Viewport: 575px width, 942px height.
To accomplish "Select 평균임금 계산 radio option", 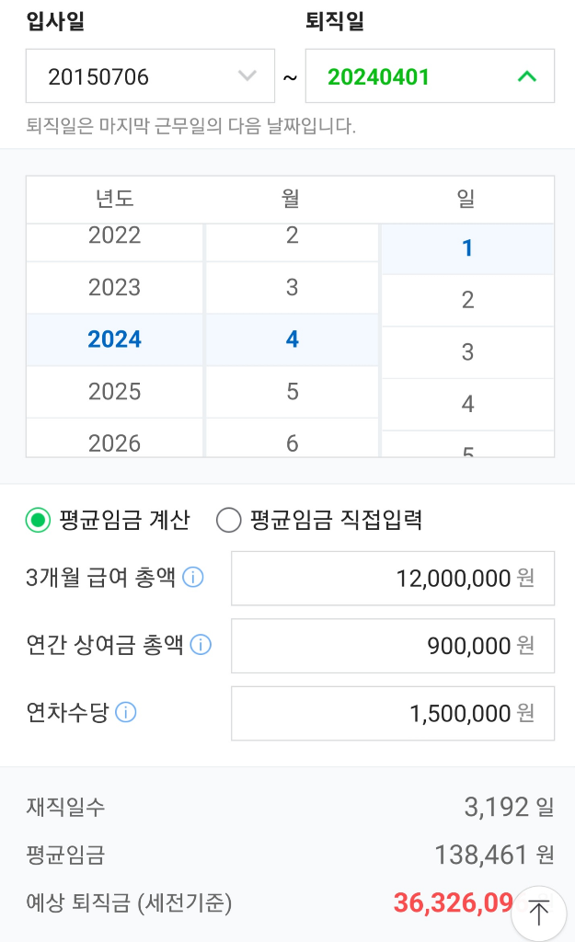I will click(x=38, y=521).
